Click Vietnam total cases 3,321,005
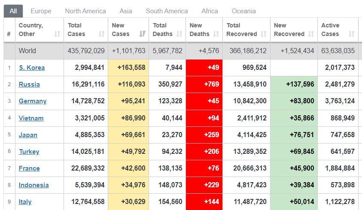The height and width of the screenshot is (210, 362). (x=90, y=118)
